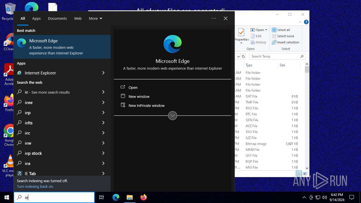The height and width of the screenshot is (203, 361).
Task: Click New InPrivate window option
Action: click(x=146, y=105)
